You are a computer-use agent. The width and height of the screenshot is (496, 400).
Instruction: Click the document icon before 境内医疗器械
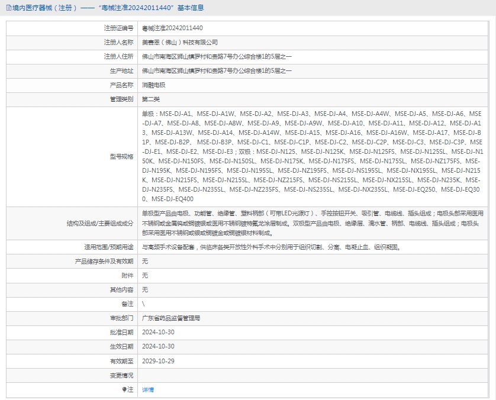click(x=7, y=8)
